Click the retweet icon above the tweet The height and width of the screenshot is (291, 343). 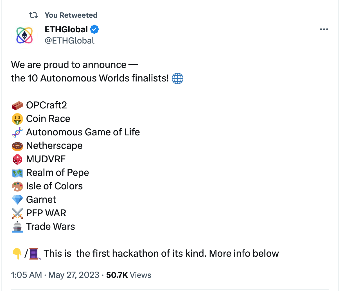coord(33,15)
